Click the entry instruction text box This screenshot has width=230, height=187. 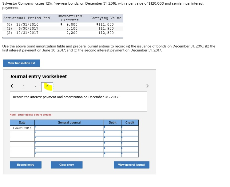(78, 101)
